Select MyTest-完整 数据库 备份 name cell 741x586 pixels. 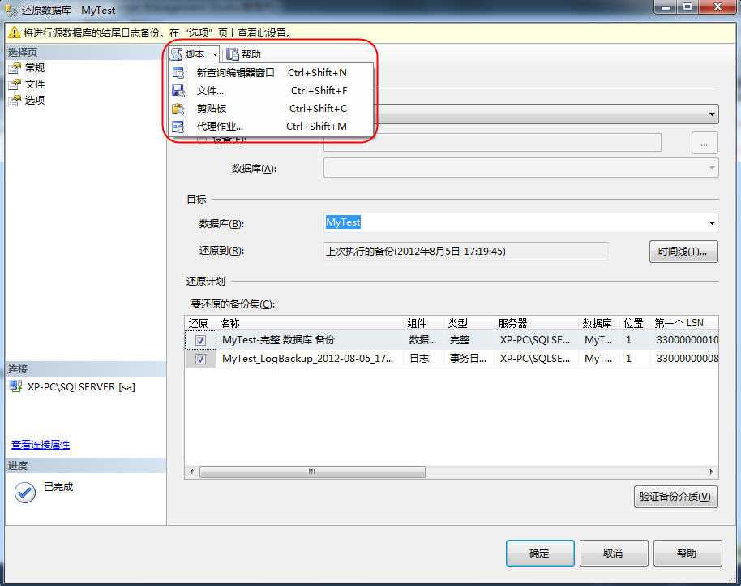click(311, 339)
